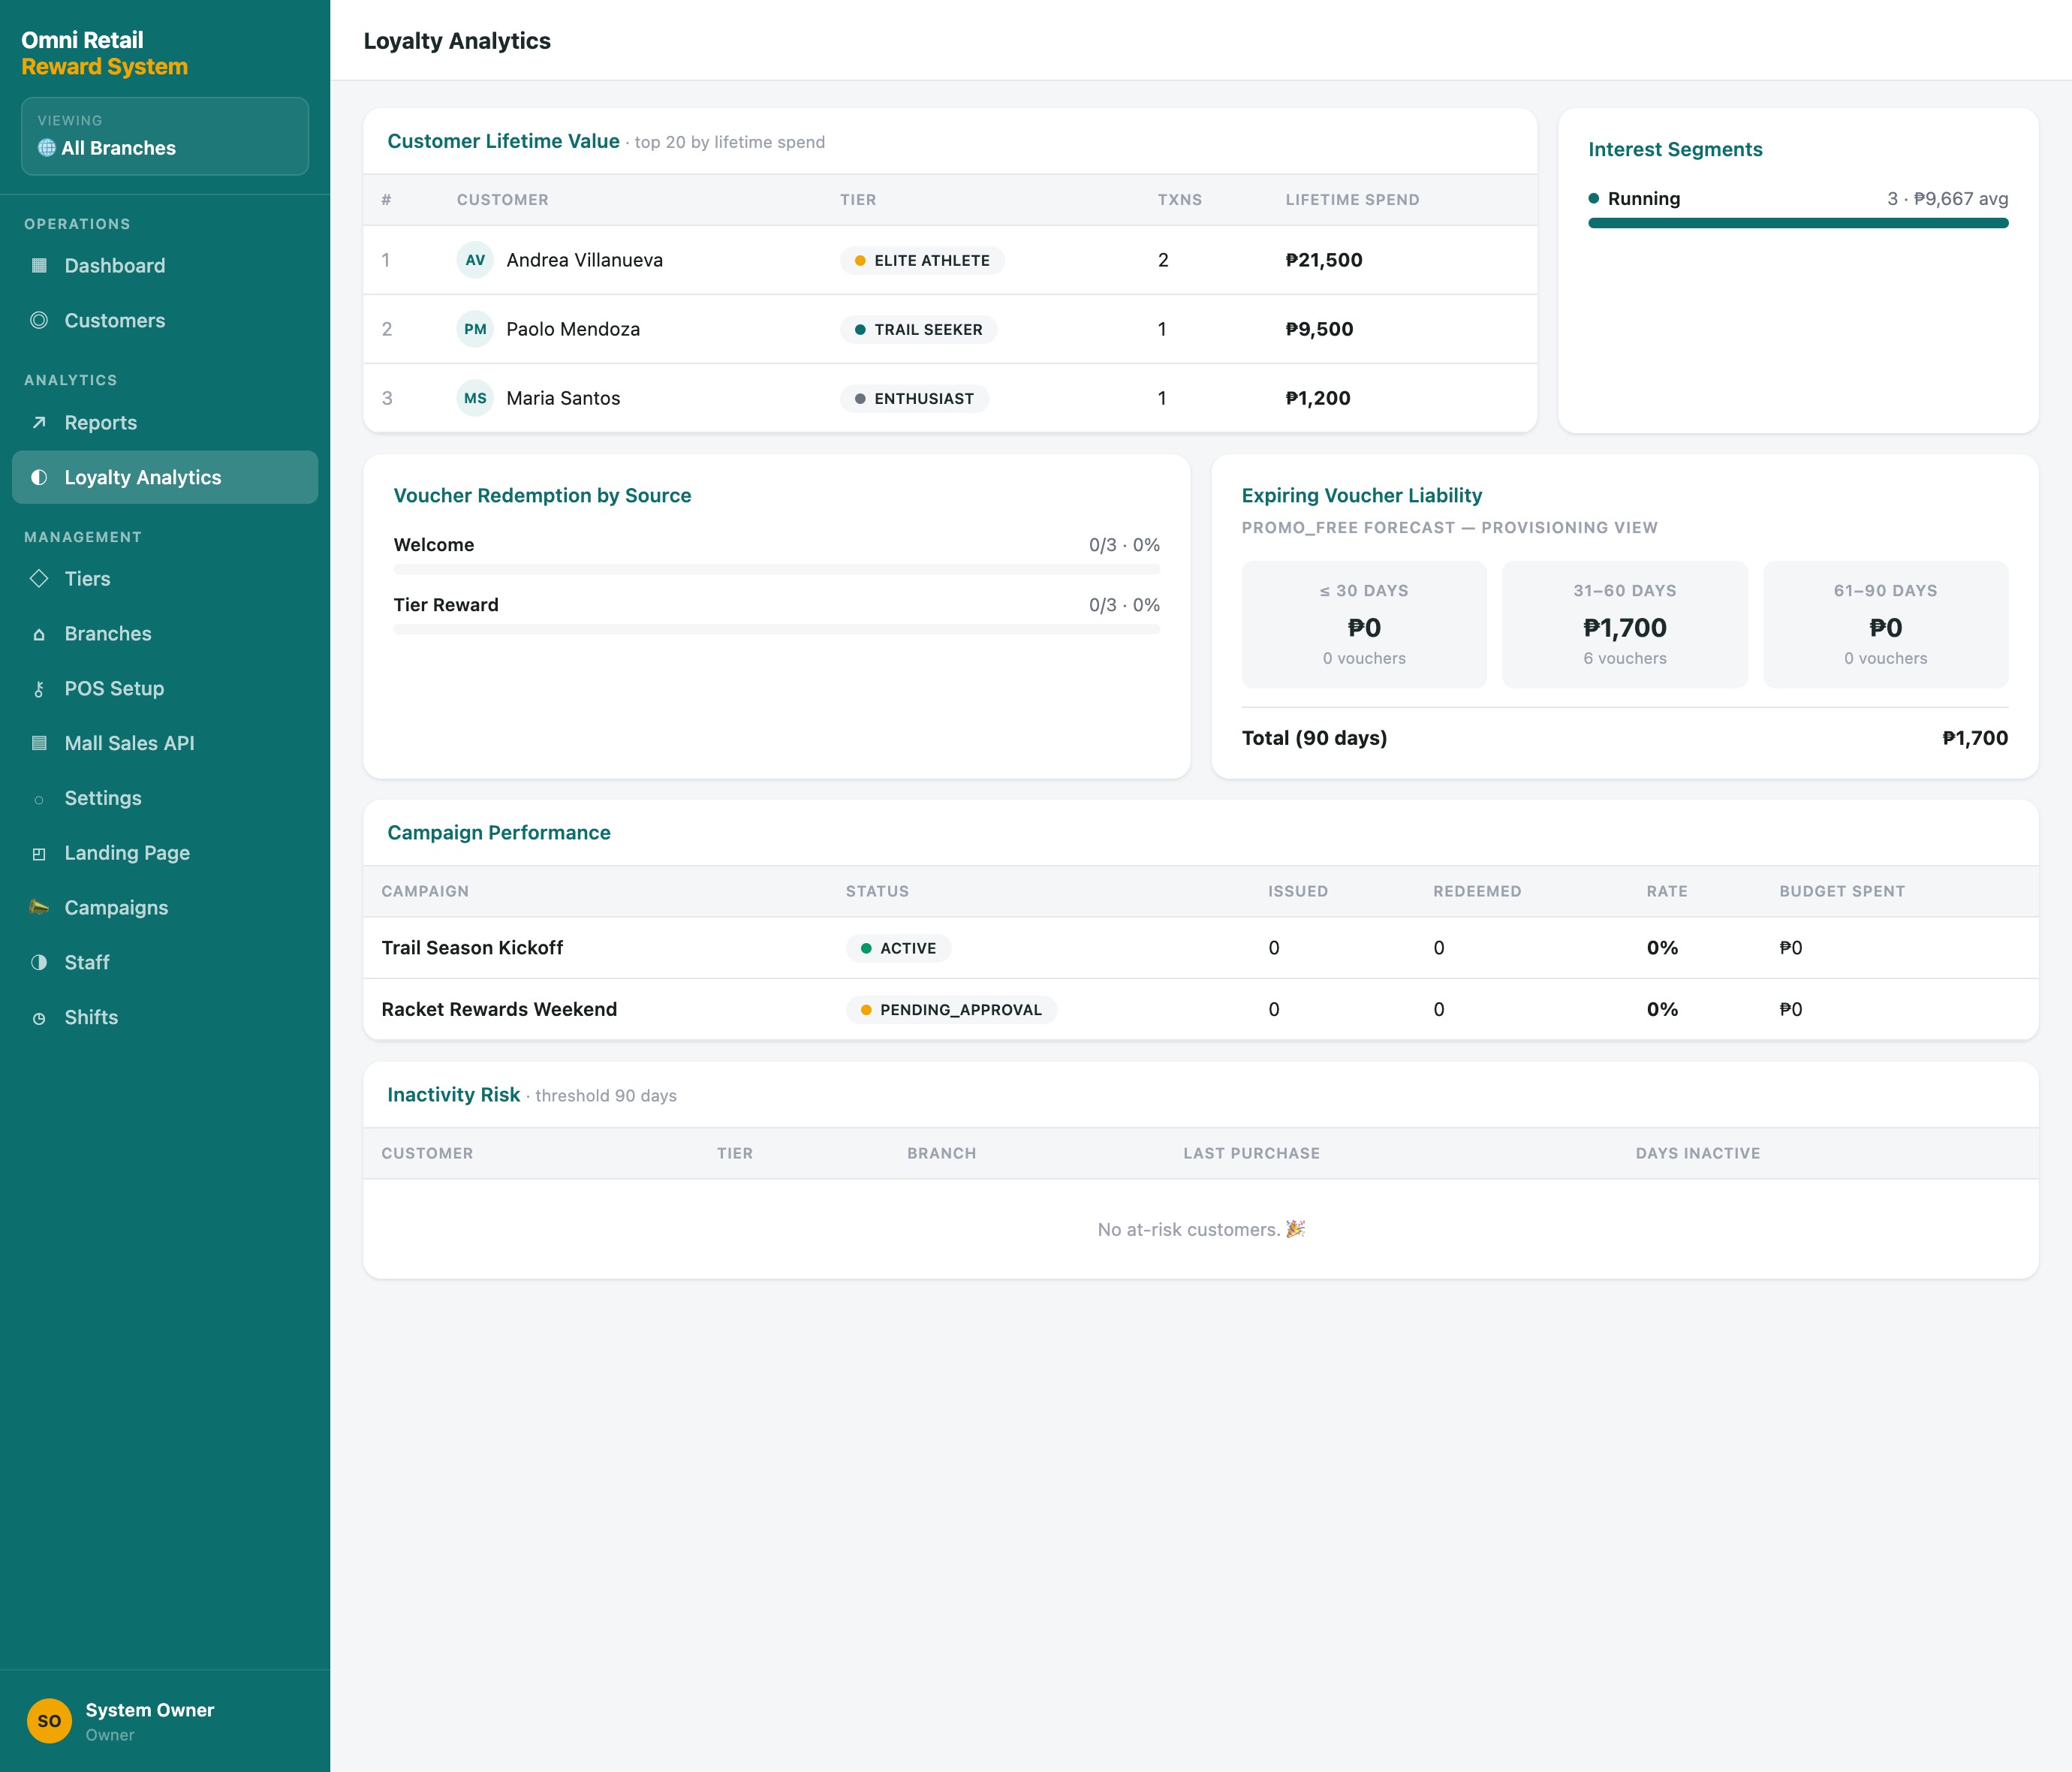Screen dimensions: 2072x1772
Task: Click the POS Setup key icon
Action: point(39,689)
